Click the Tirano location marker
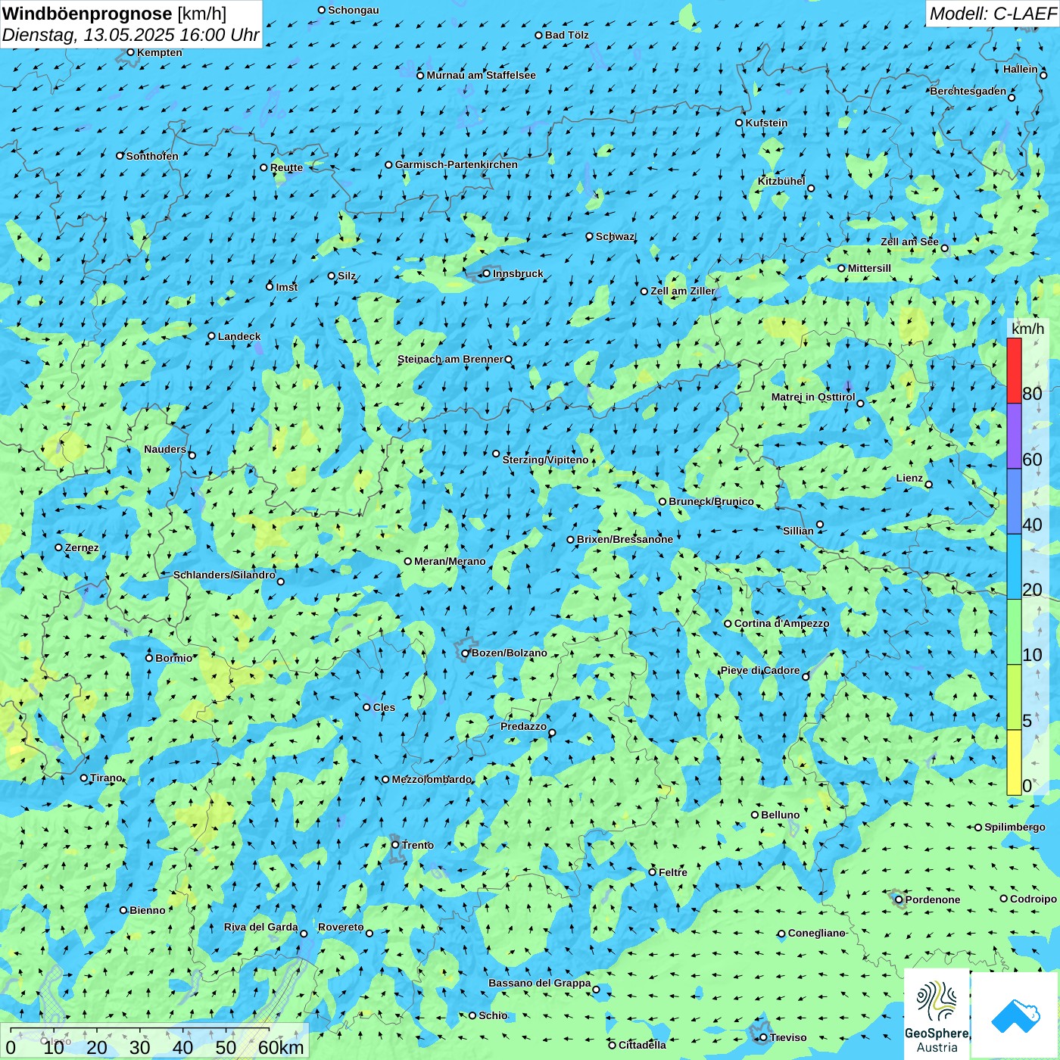This screenshot has width=1060, height=1060. point(84,778)
